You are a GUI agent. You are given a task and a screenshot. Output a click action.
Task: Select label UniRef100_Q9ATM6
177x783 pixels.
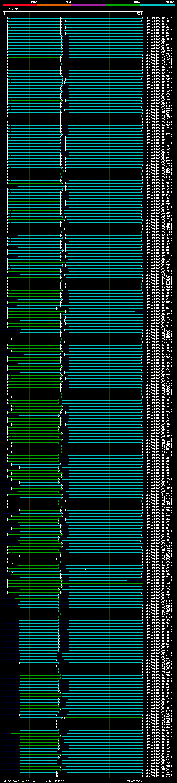click(159, 61)
